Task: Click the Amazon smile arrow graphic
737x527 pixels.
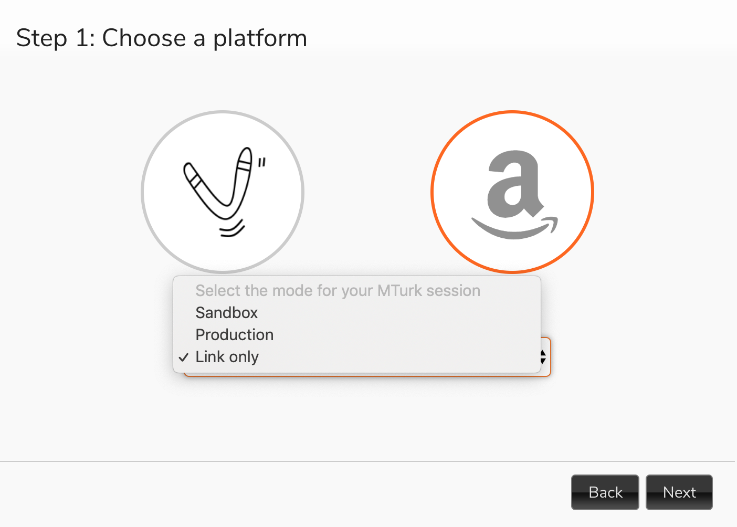Action: pyautogui.click(x=515, y=228)
